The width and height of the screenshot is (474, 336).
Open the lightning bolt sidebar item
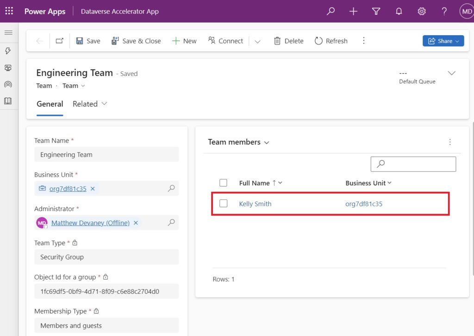[x=8, y=51]
